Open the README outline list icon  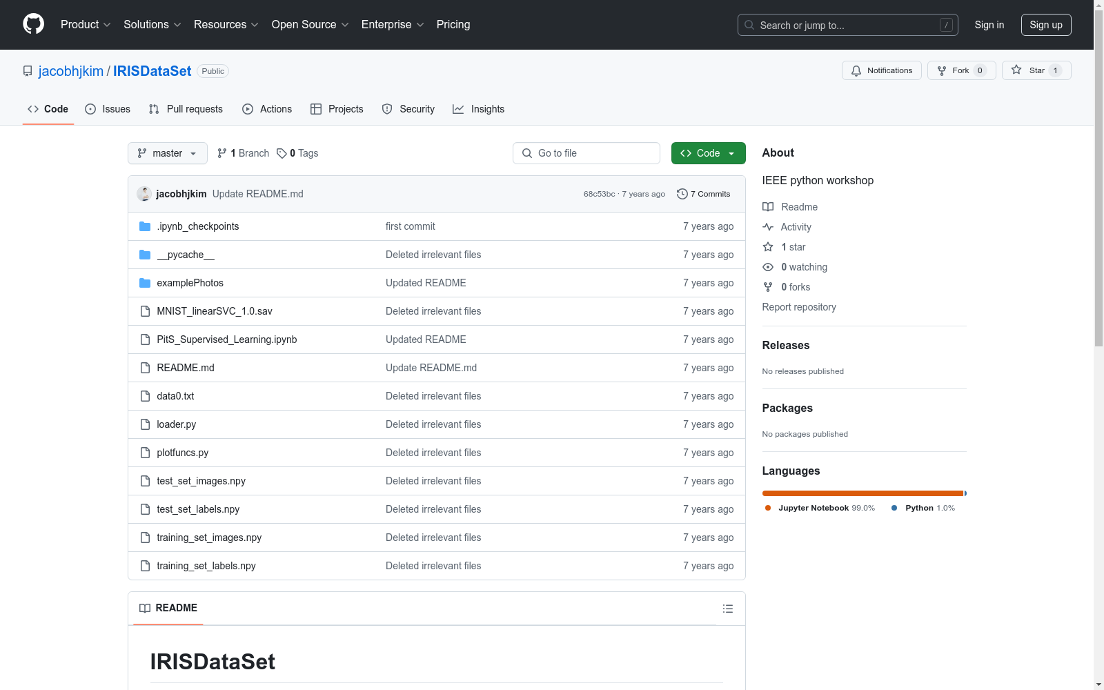point(728,609)
